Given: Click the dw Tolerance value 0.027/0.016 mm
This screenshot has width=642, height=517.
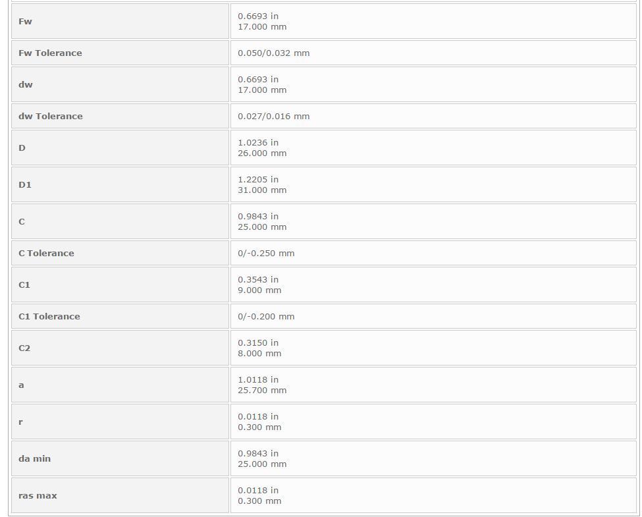Looking at the screenshot, I should (273, 117).
